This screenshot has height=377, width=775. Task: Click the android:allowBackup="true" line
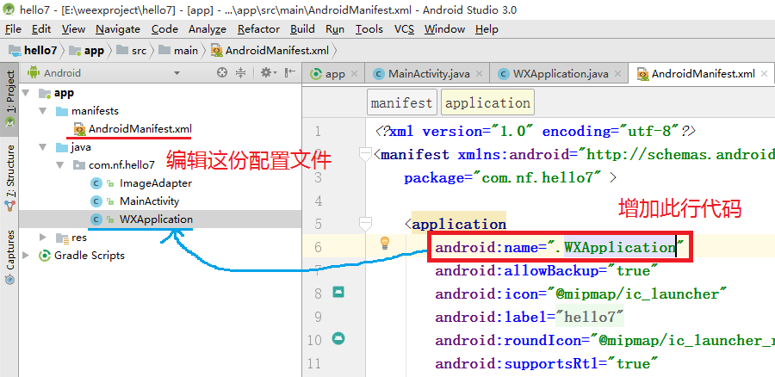[547, 271]
